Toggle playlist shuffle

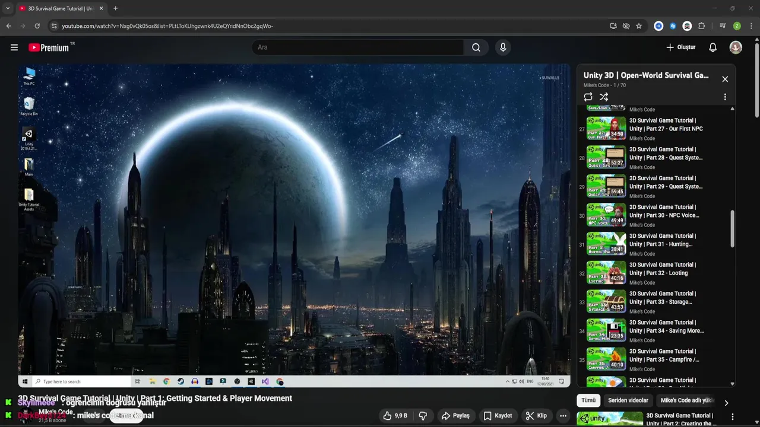tap(604, 97)
